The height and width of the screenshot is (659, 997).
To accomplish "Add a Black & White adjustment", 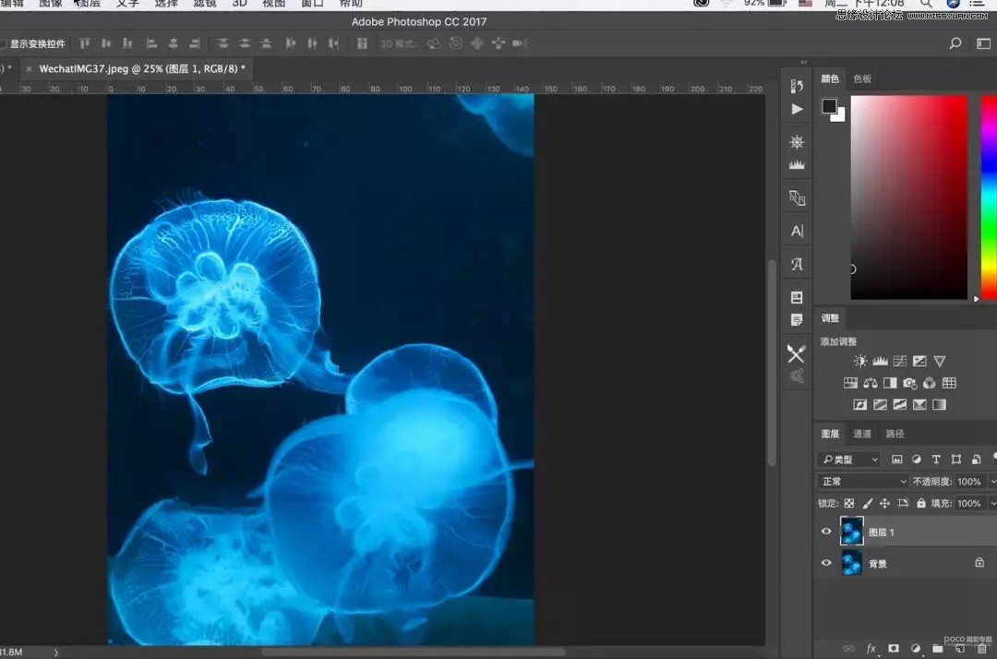I will point(890,382).
